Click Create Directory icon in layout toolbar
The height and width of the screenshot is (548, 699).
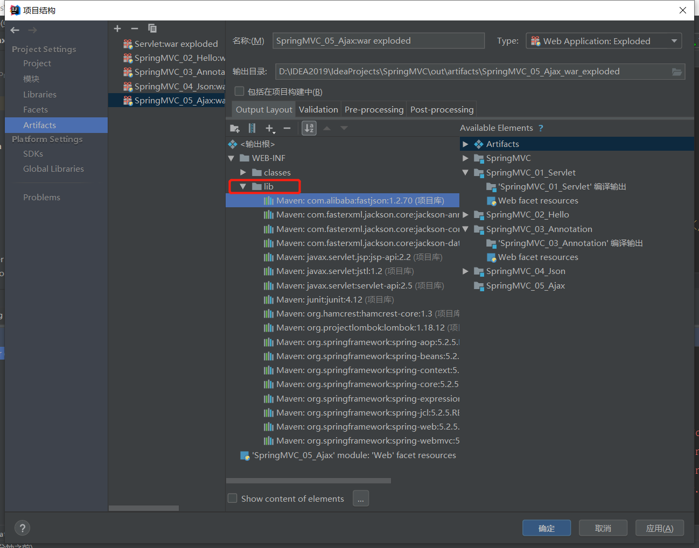click(x=235, y=128)
